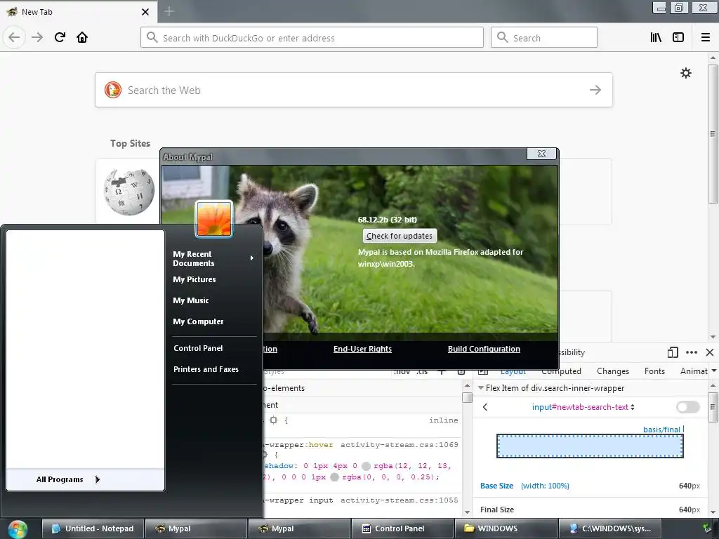Switch to the Fonts tab in devtools
The width and height of the screenshot is (719, 539).
coord(654,371)
